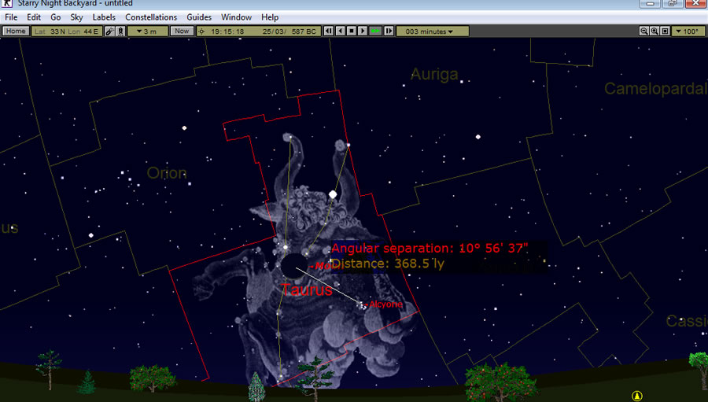This screenshot has height=402, width=708.
Task: Open the Edit menu
Action: [x=33, y=17]
